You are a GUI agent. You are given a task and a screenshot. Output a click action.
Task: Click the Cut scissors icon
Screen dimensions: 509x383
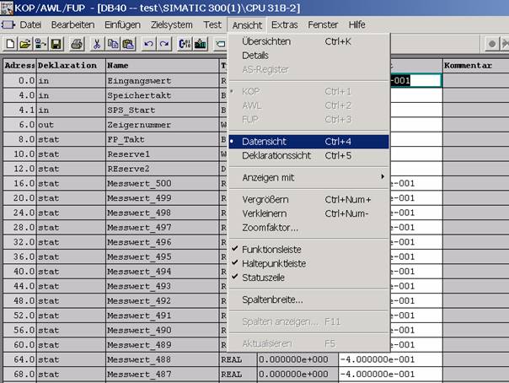click(97, 43)
